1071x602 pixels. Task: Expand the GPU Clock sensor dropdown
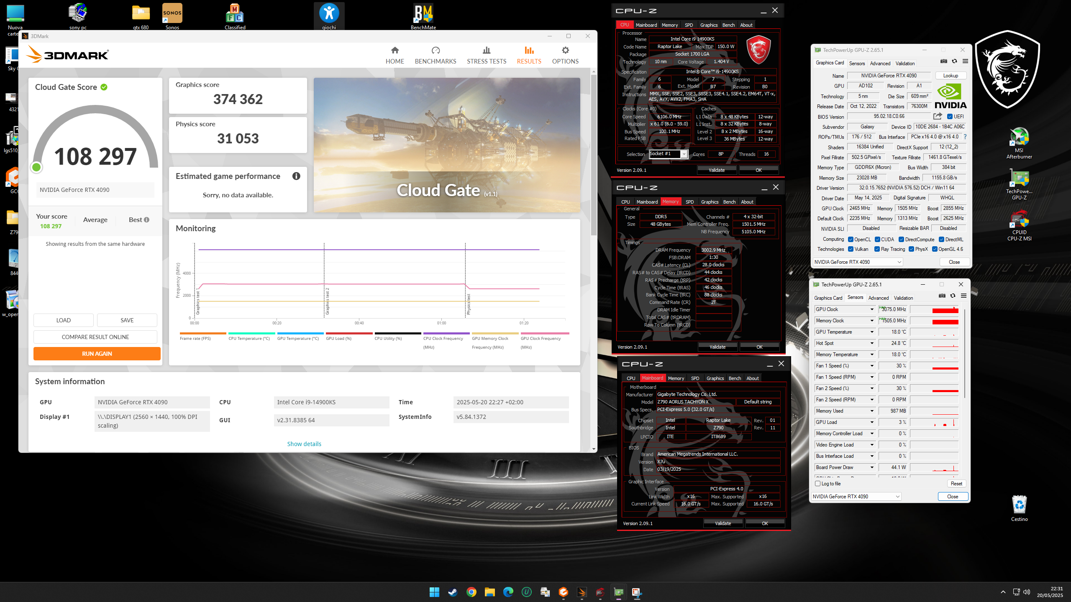[x=872, y=309]
